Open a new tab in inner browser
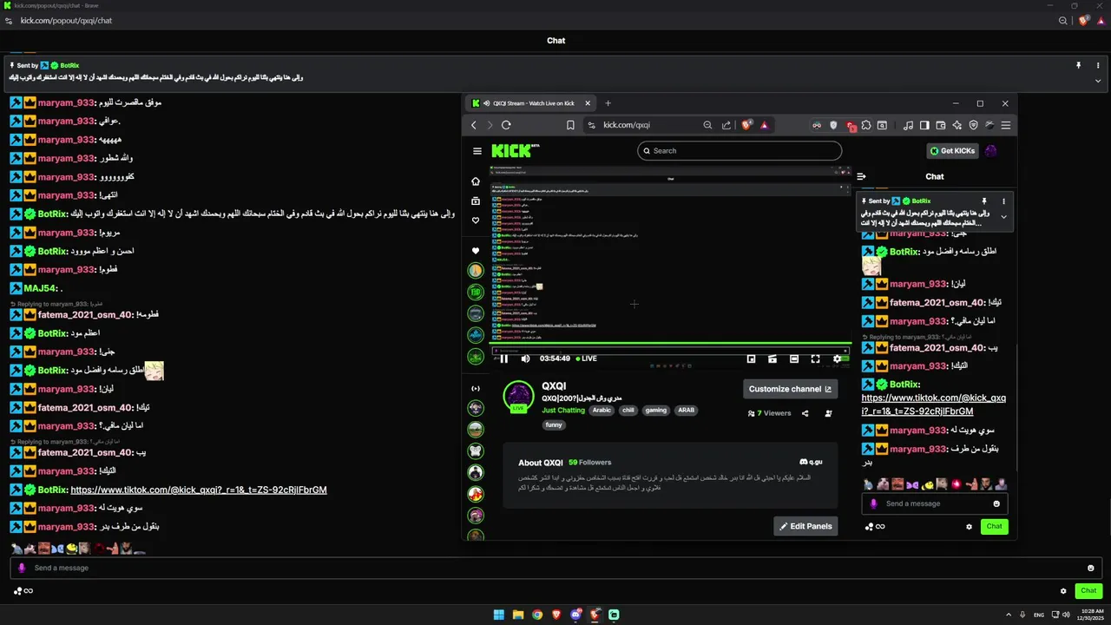The width and height of the screenshot is (1111, 625). tap(608, 103)
